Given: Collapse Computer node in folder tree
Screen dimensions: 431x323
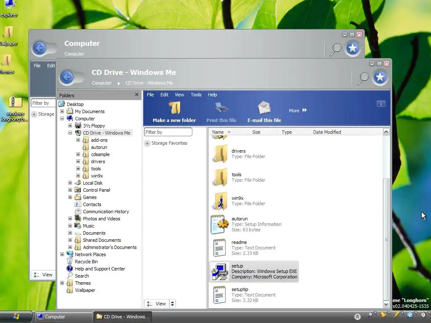Looking at the screenshot, I should coord(62,118).
